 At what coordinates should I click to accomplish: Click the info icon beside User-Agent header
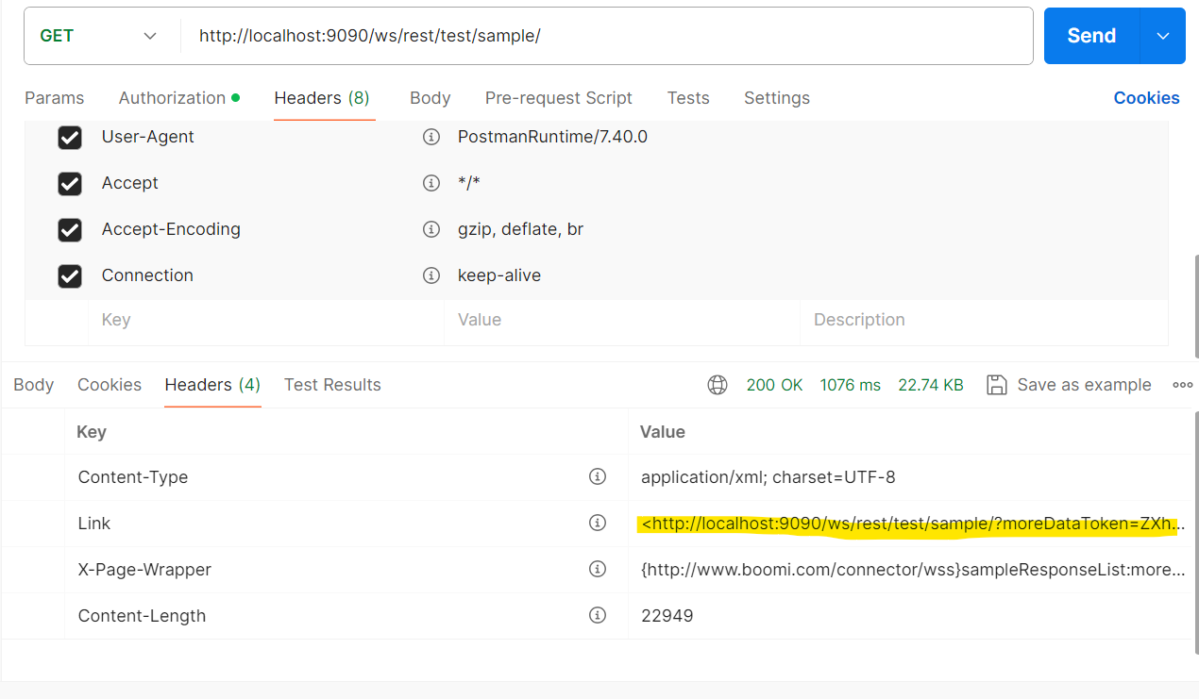(x=431, y=137)
